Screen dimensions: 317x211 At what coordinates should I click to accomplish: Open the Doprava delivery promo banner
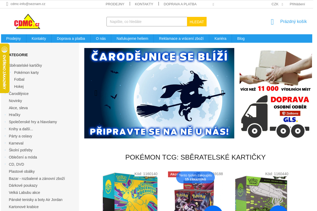(x=276, y=93)
